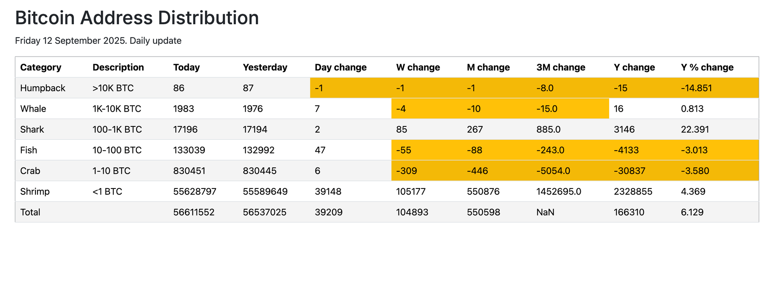Click the Bitcoin Address Distribution heading
The image size is (780, 283).
pos(137,18)
